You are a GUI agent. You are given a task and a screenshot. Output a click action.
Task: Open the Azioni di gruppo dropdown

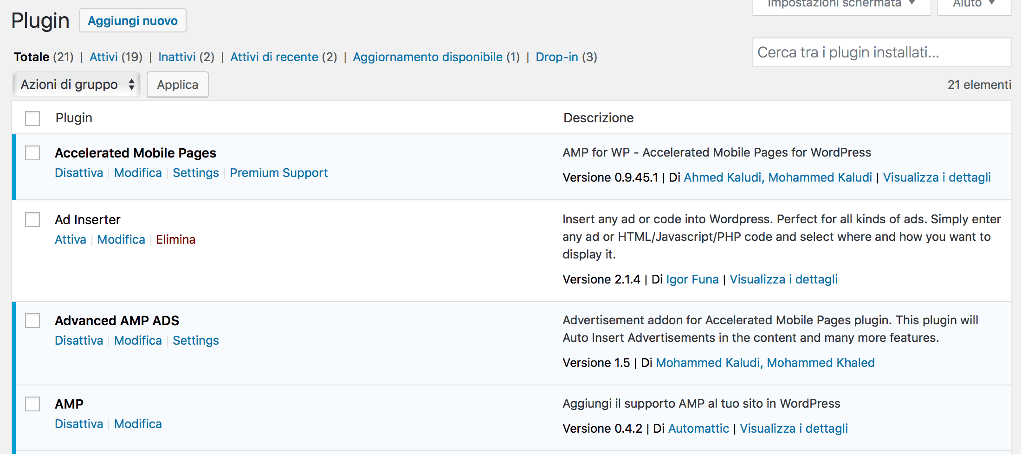point(76,84)
